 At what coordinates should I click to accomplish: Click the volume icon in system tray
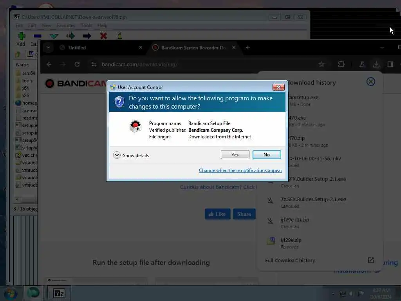click(352, 294)
